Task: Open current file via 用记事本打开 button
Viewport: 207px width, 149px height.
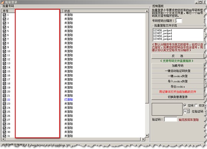Action: (177, 92)
